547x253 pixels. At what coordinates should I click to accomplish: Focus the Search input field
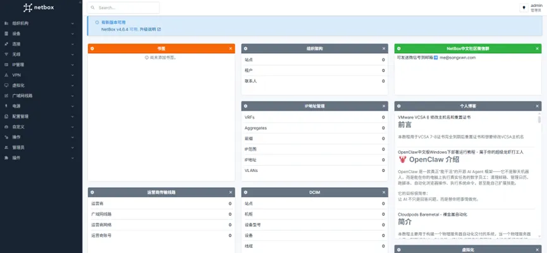point(123,8)
